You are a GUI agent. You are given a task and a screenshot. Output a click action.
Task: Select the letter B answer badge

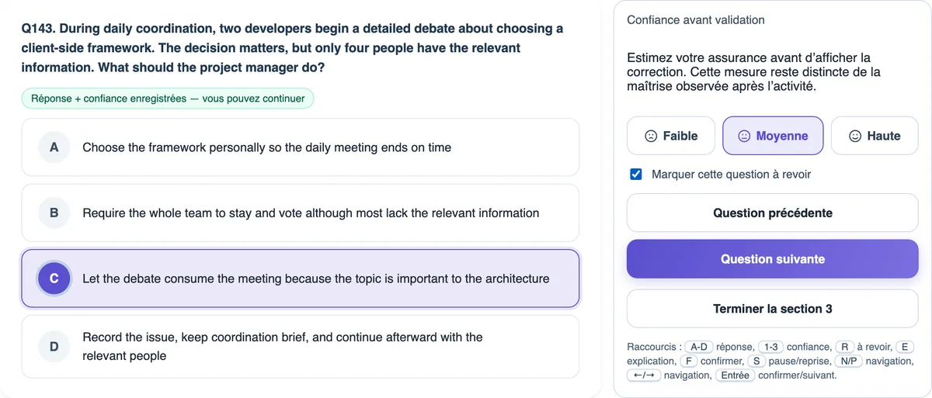(x=54, y=213)
